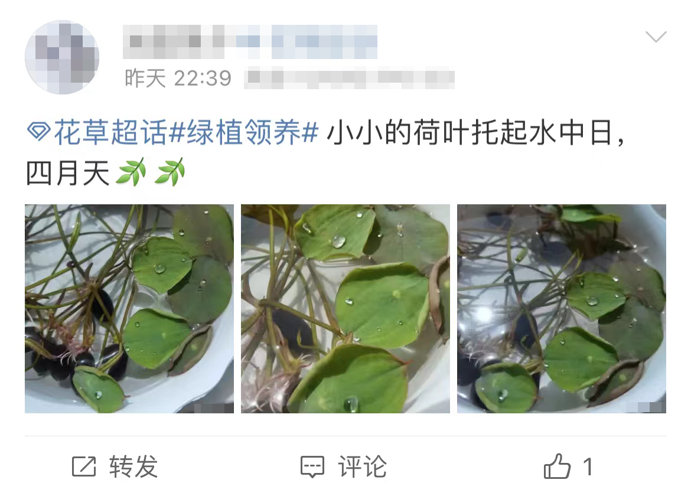Click the 评论 comment label
The width and height of the screenshot is (691, 496).
point(362,467)
